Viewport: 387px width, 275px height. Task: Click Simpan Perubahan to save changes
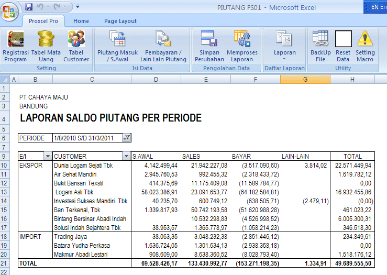tap(209, 46)
